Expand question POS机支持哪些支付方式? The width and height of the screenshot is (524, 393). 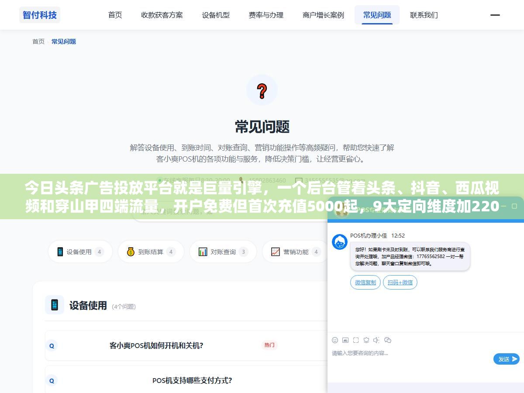coord(192,380)
